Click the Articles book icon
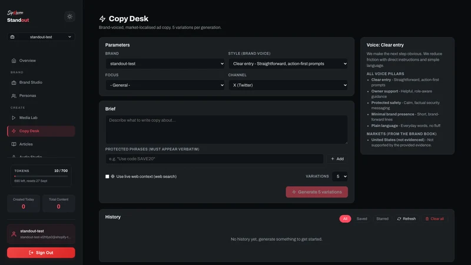Screen dimensions: 471x265 click(x=14, y=144)
